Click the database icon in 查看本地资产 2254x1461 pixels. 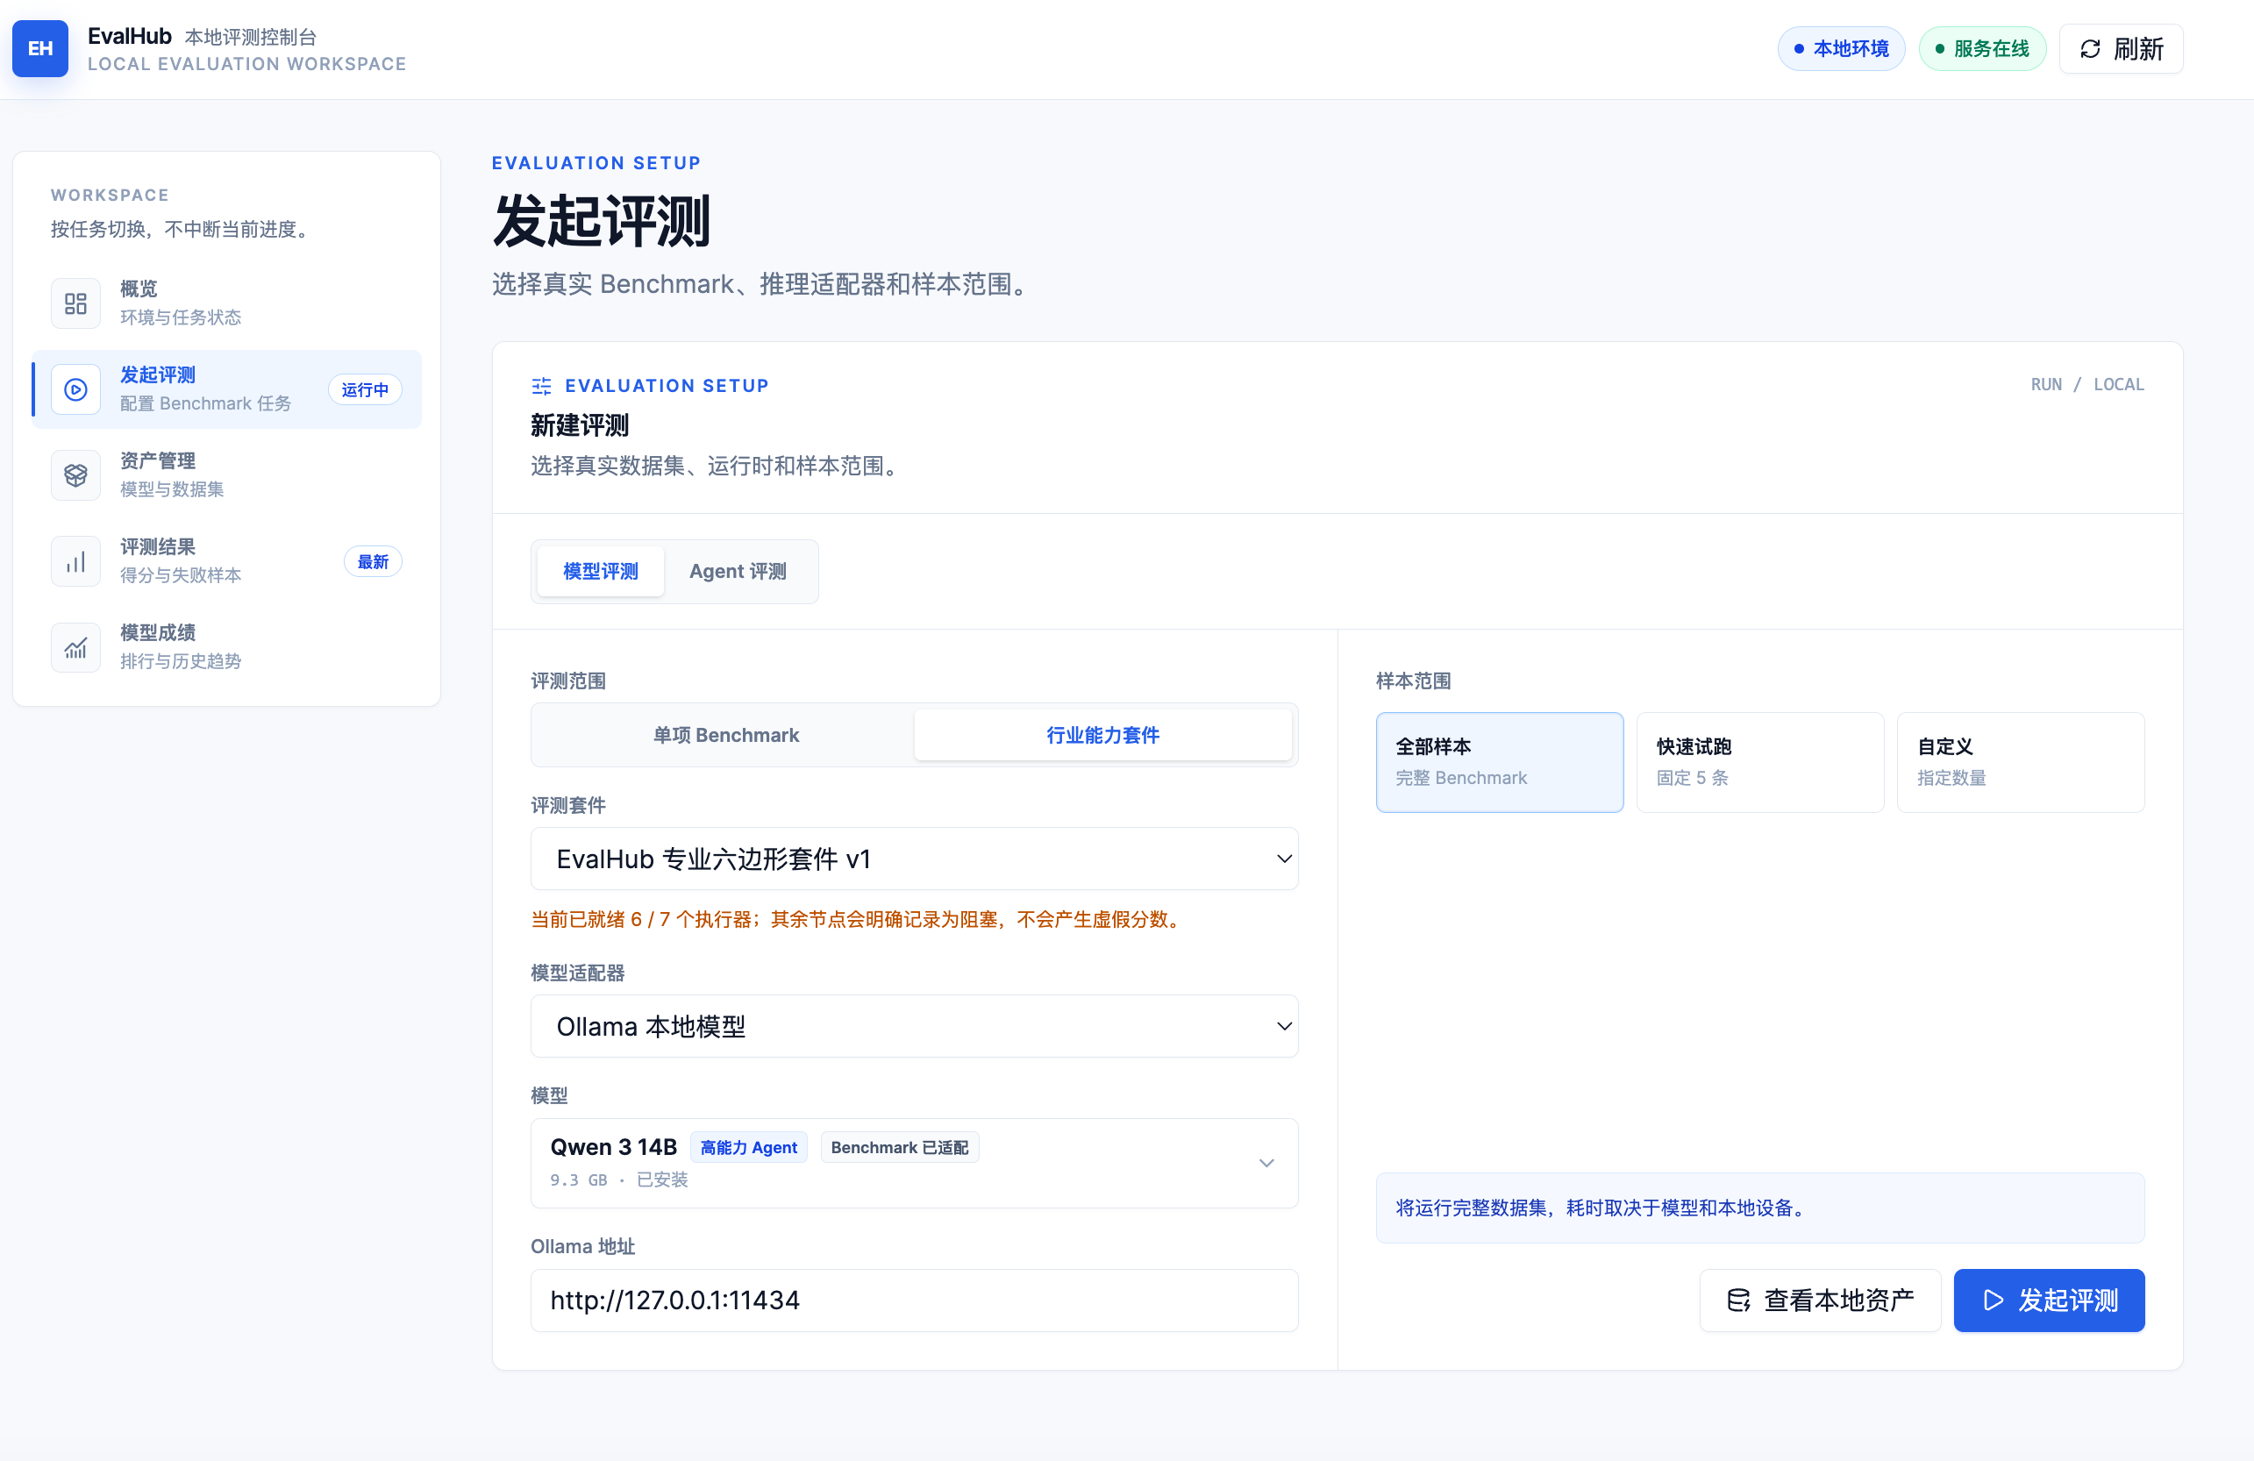click(1739, 1300)
